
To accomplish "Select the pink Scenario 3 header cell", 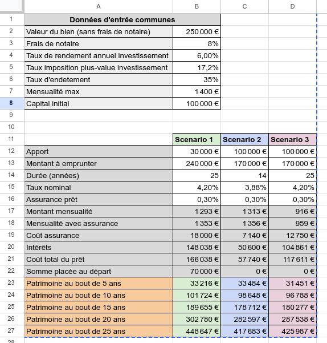I will pos(292,139).
